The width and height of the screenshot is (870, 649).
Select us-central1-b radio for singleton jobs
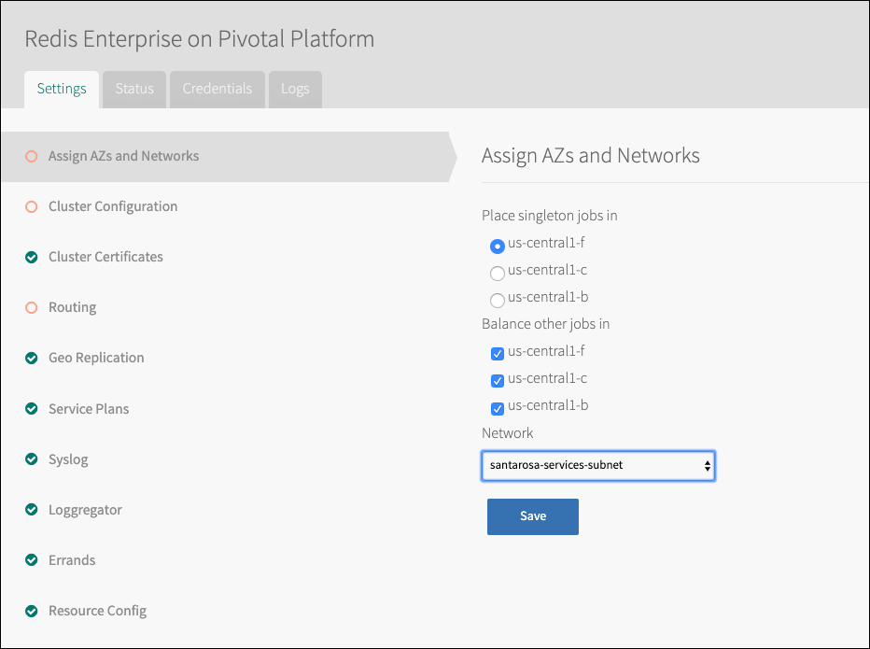[498, 300]
